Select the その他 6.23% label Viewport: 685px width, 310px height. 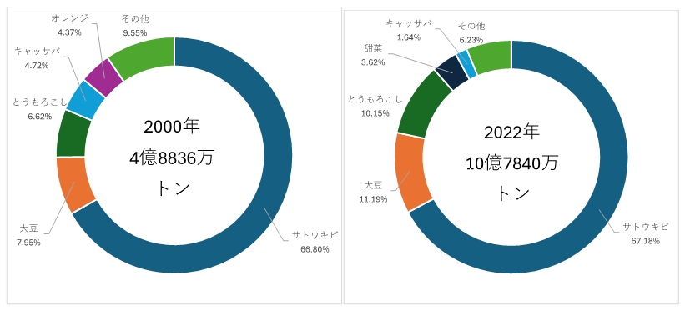pos(471,32)
